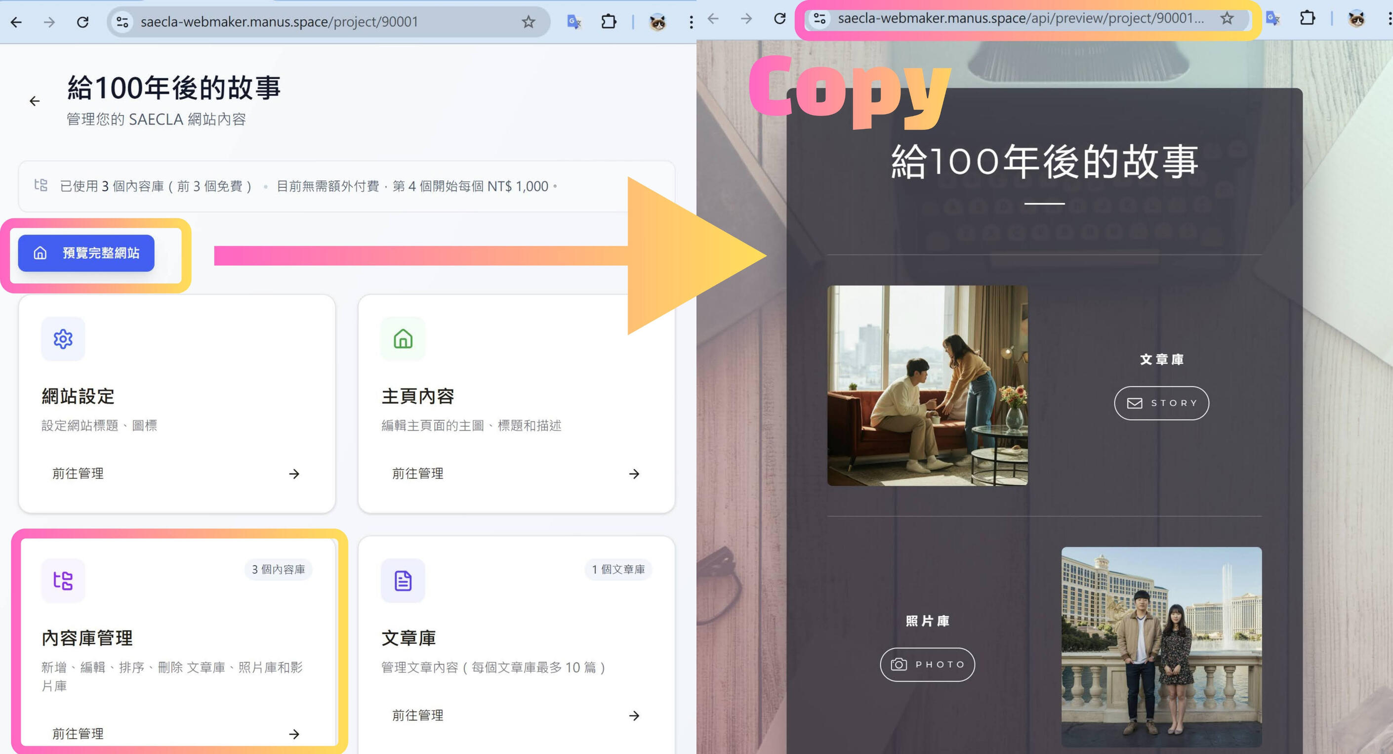The width and height of the screenshot is (1393, 754).
Task: Open the profile avatar in the right browser
Action: [x=1356, y=19]
